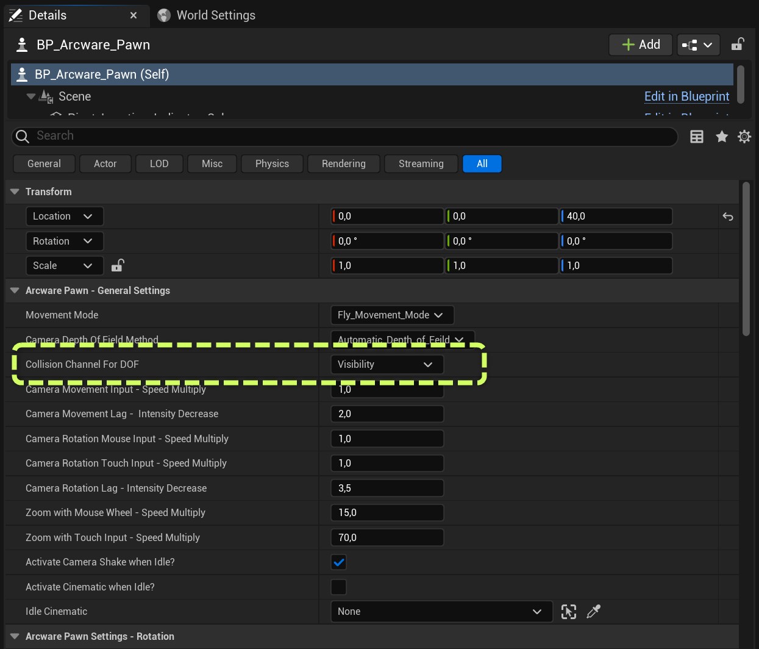
Task: Disable Activate Camera Shake when Idle checkbox
Action: (338, 562)
